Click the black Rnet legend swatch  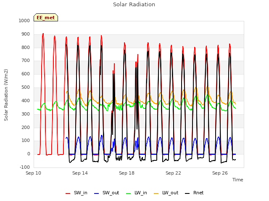point(187,193)
